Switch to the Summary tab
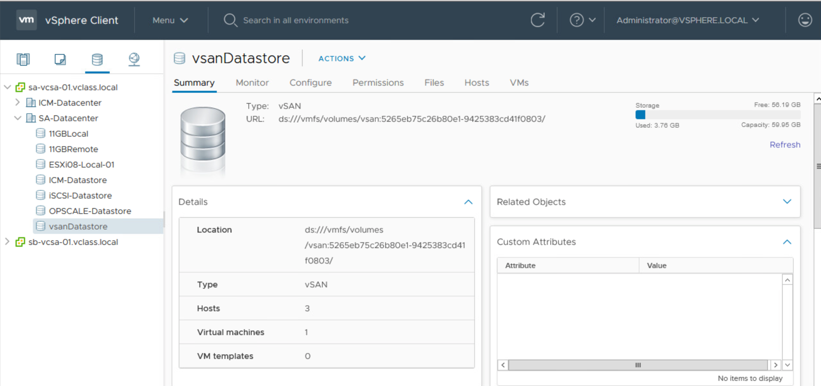Viewport: 821px width, 386px height. (x=194, y=83)
